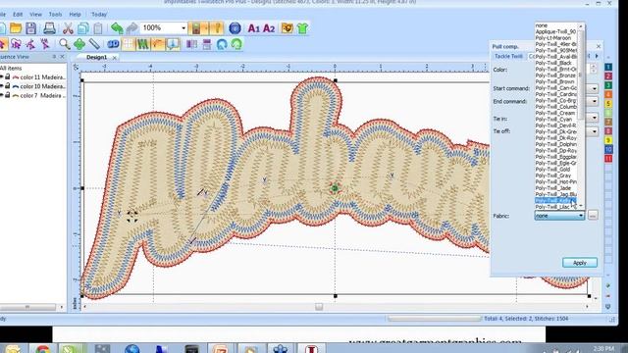Select the Tackle Twill tab
This screenshot has height=353, width=628.
coord(508,56)
